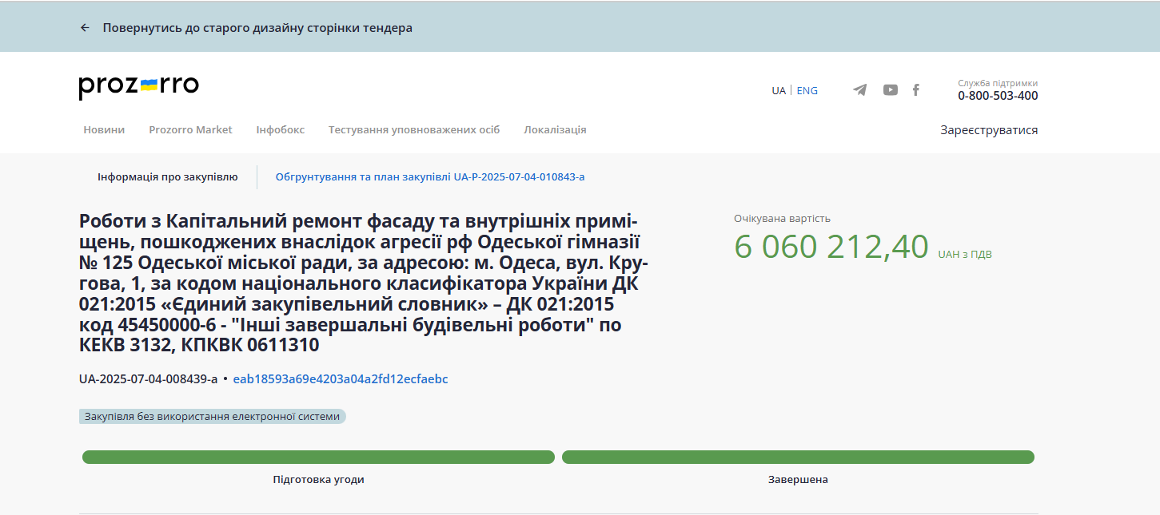1160x515 pixels.
Task: Open the Локалізація menu item
Action: click(x=555, y=130)
